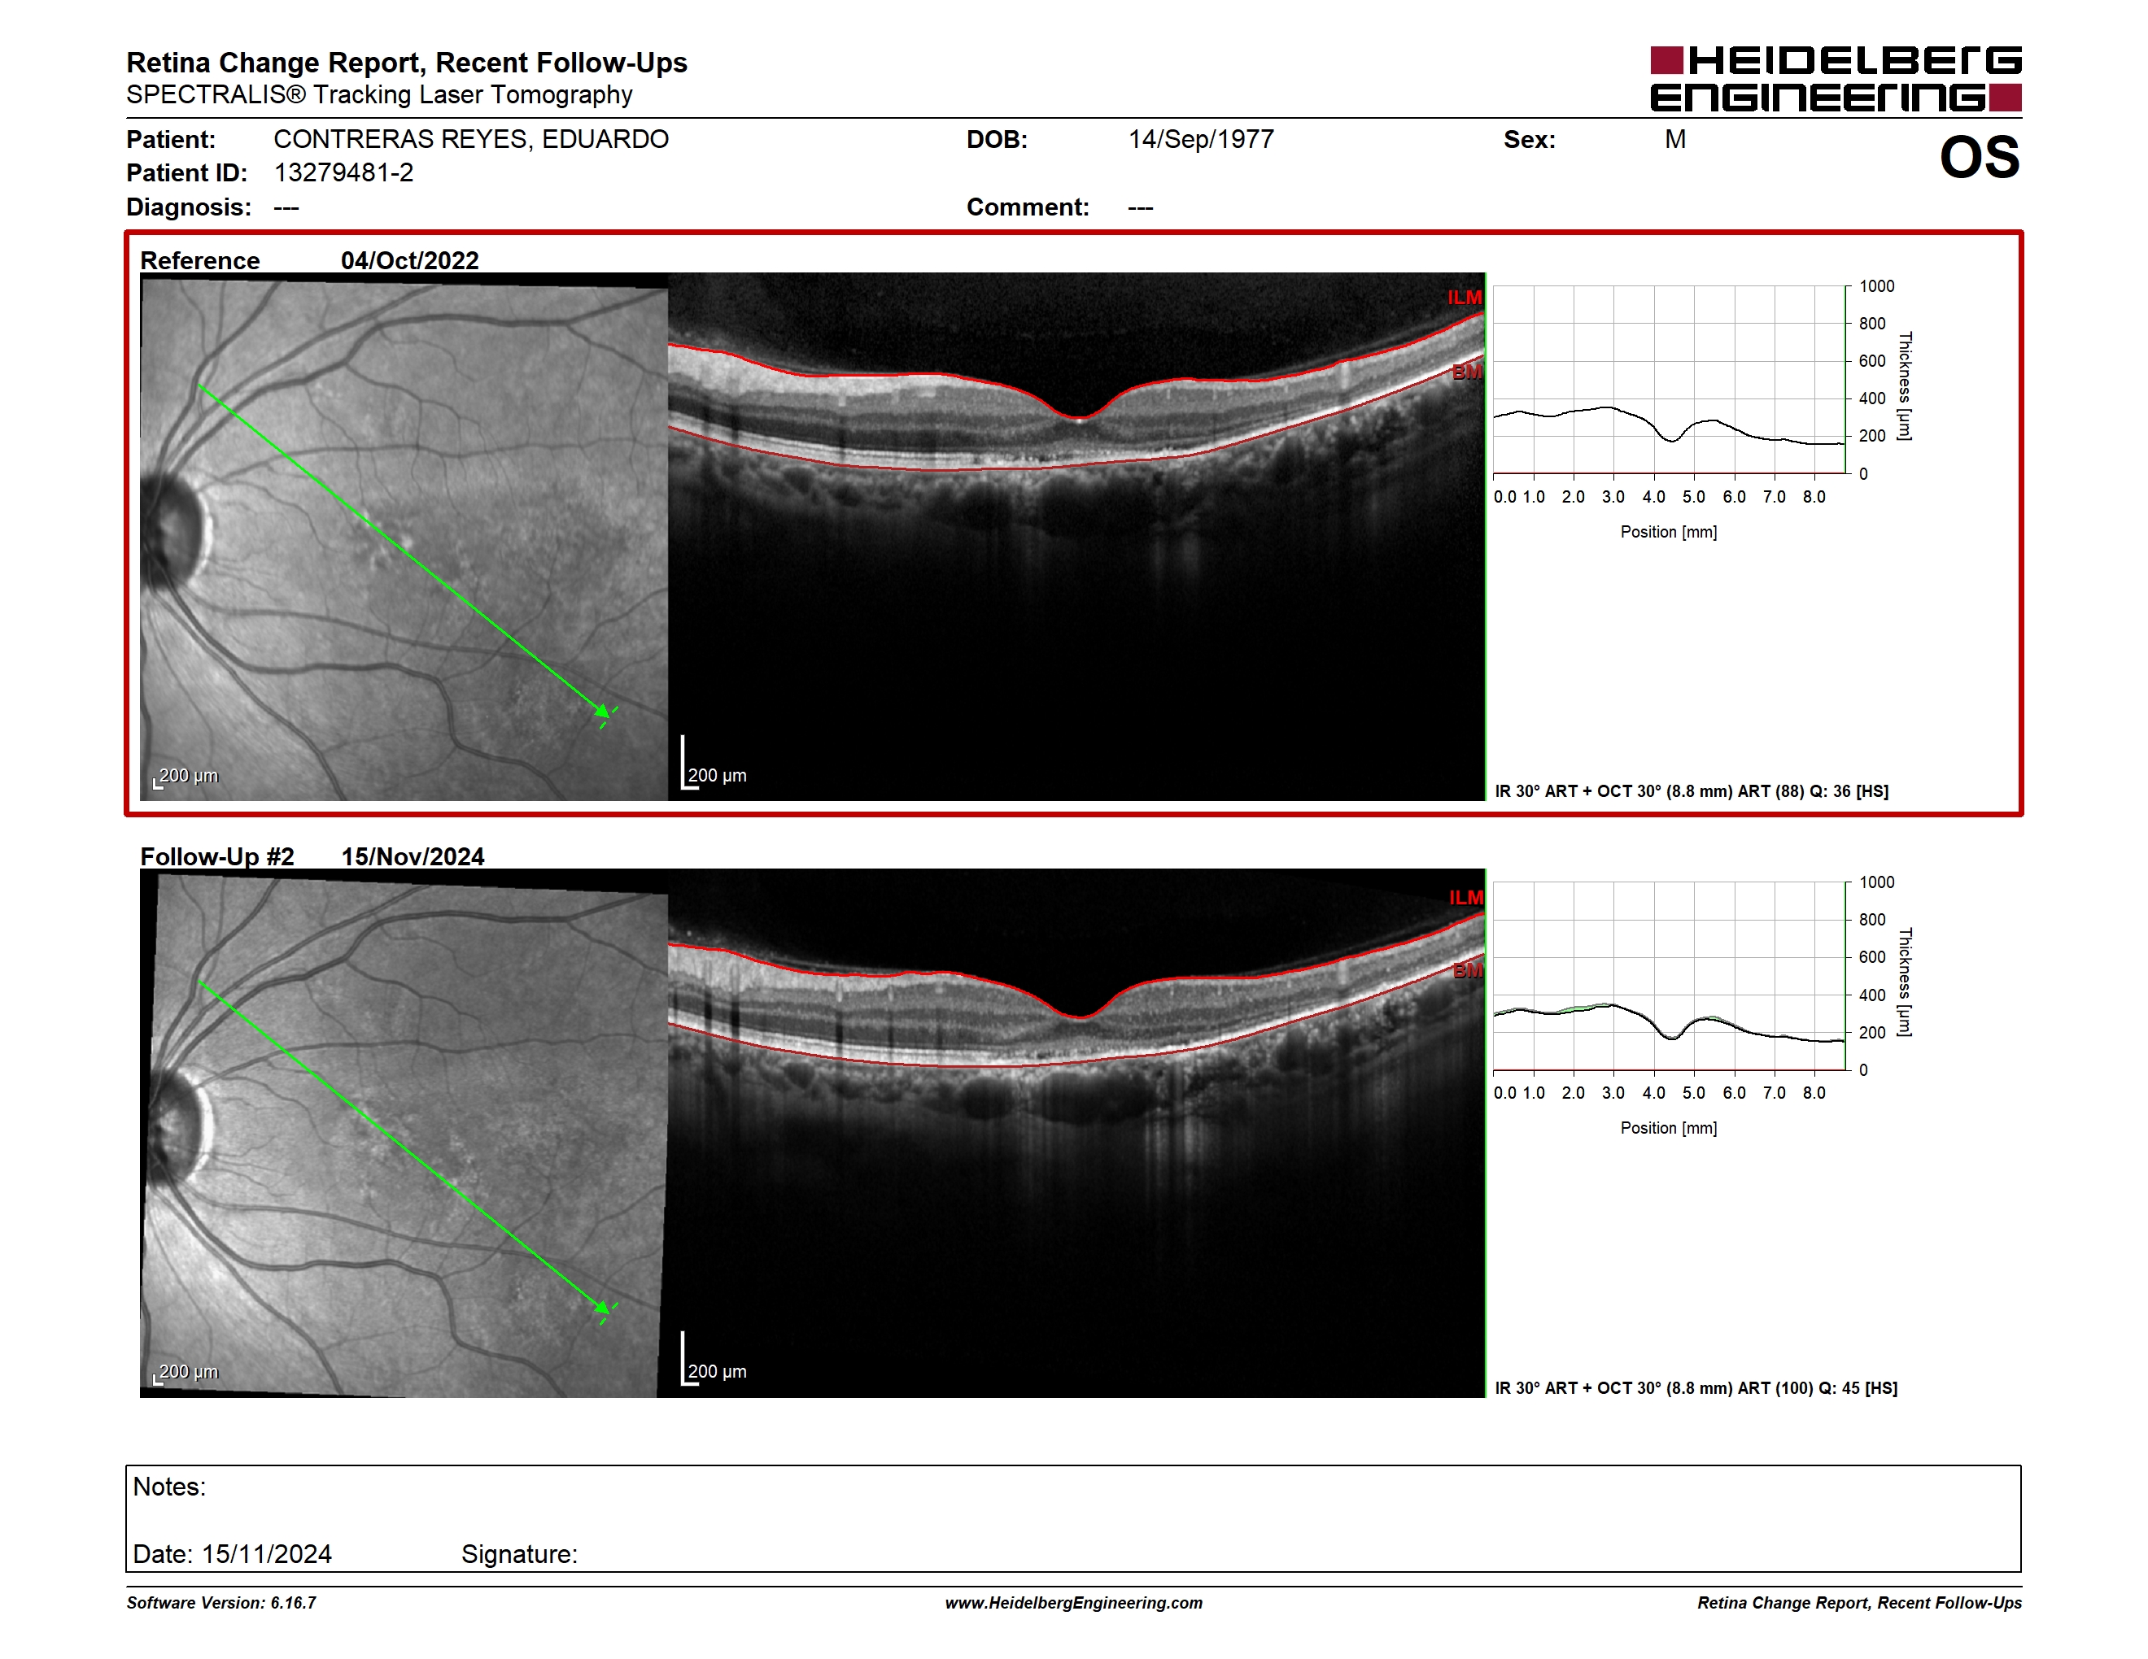Screen dimensions: 2148x1659
Task: Click the Follow-Up scan info line with 'Q: 45'
Action: 1696,1389
